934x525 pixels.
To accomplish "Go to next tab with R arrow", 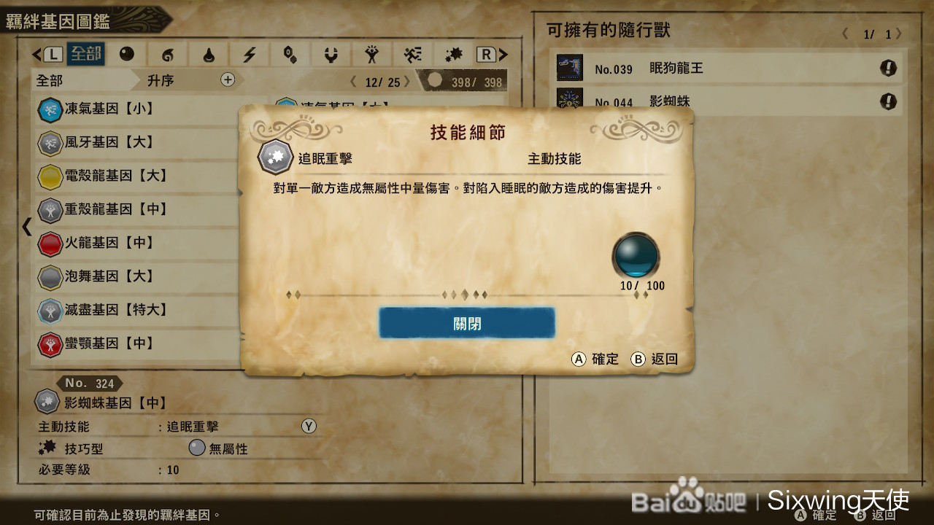I will point(493,55).
